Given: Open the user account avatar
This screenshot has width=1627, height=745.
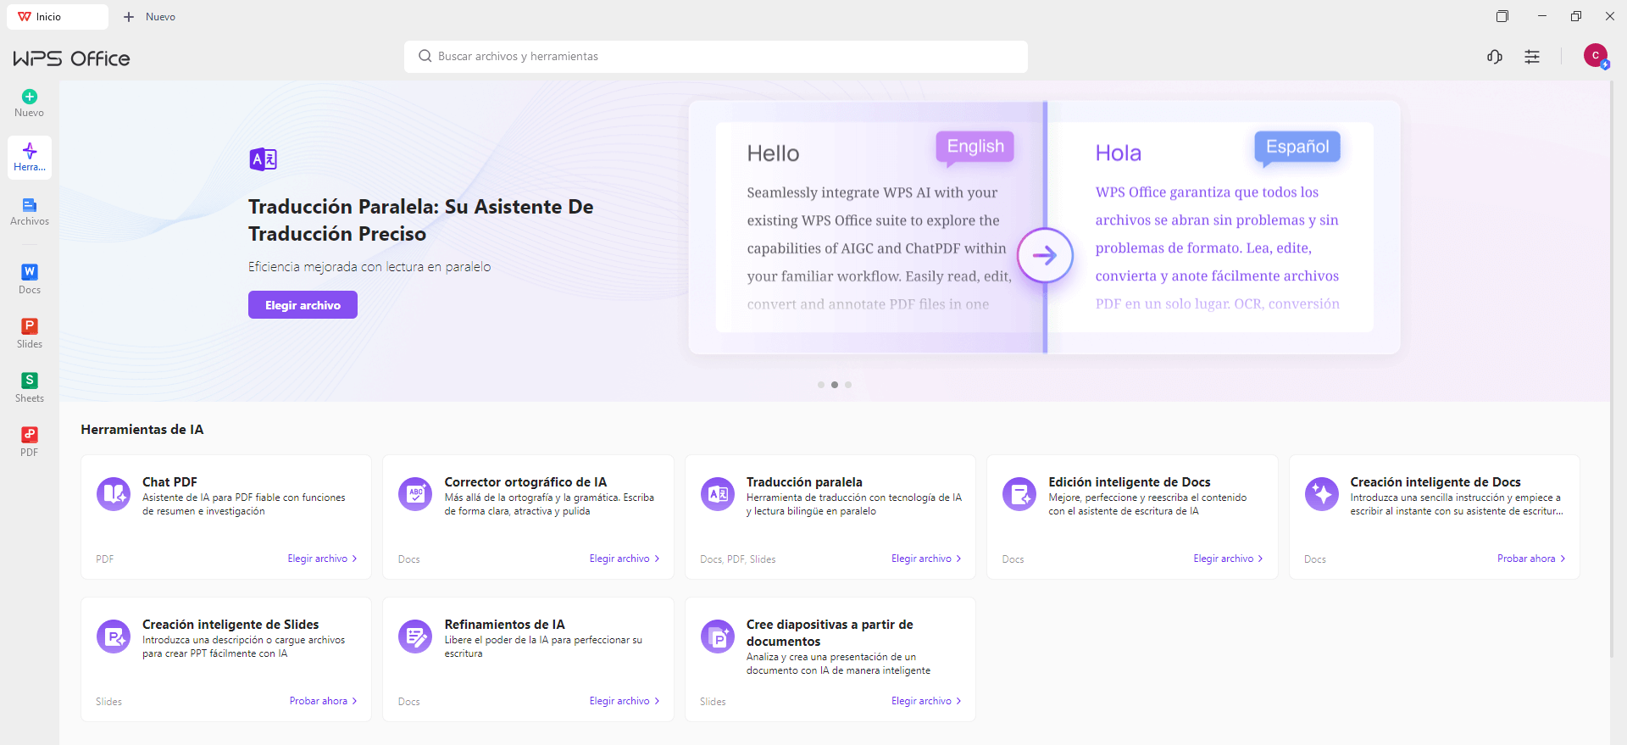Looking at the screenshot, I should [1596, 56].
